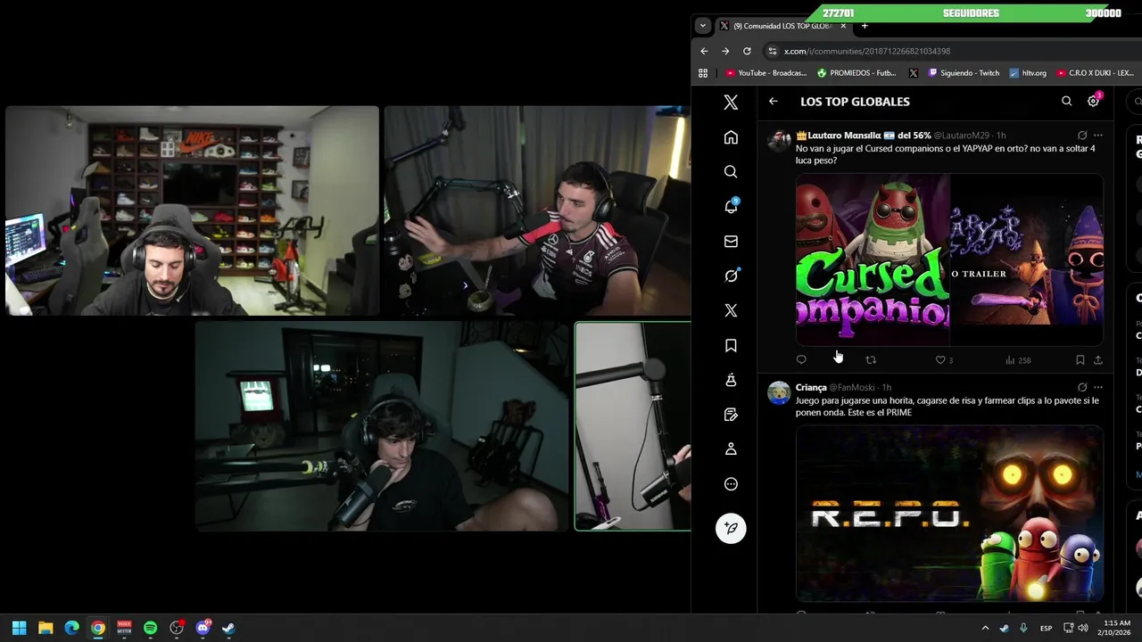Open a new Chrome tab
This screenshot has width=1142, height=642.
click(x=865, y=26)
